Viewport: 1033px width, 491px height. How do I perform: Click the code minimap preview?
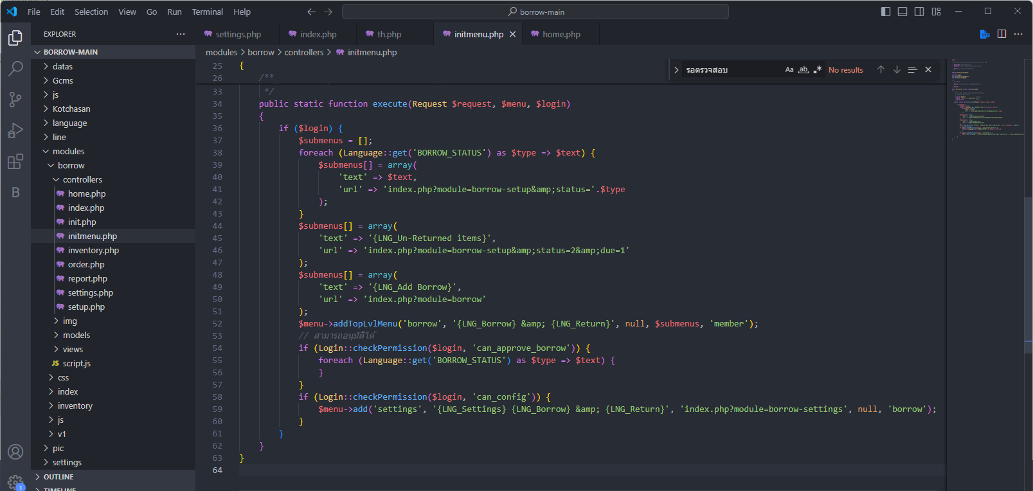[987, 100]
